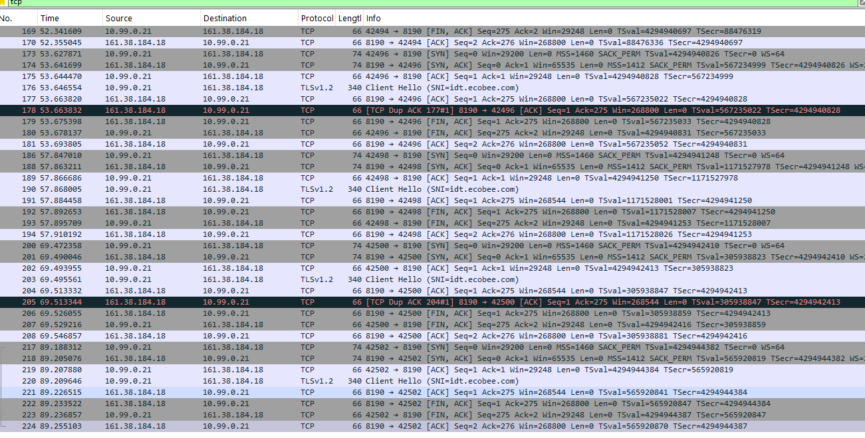Select highlighted packet number 221 row
Viewport: 865px width, 438px height.
432,392
